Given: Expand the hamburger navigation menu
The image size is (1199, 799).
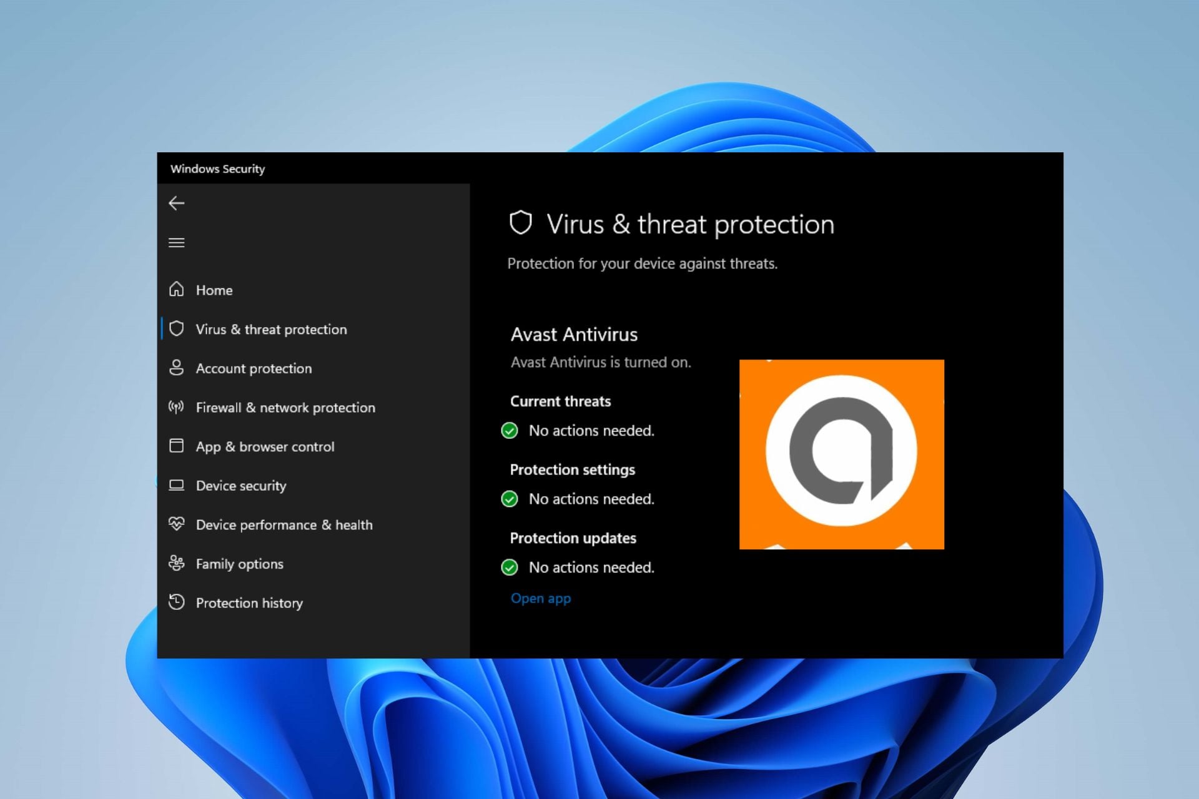Looking at the screenshot, I should (x=177, y=242).
